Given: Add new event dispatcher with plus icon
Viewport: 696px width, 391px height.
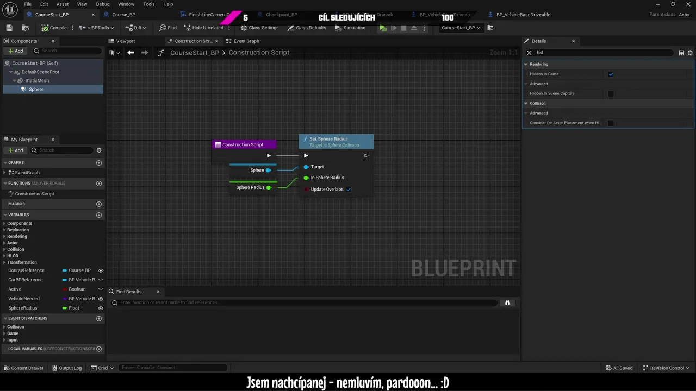Looking at the screenshot, I should [99, 319].
